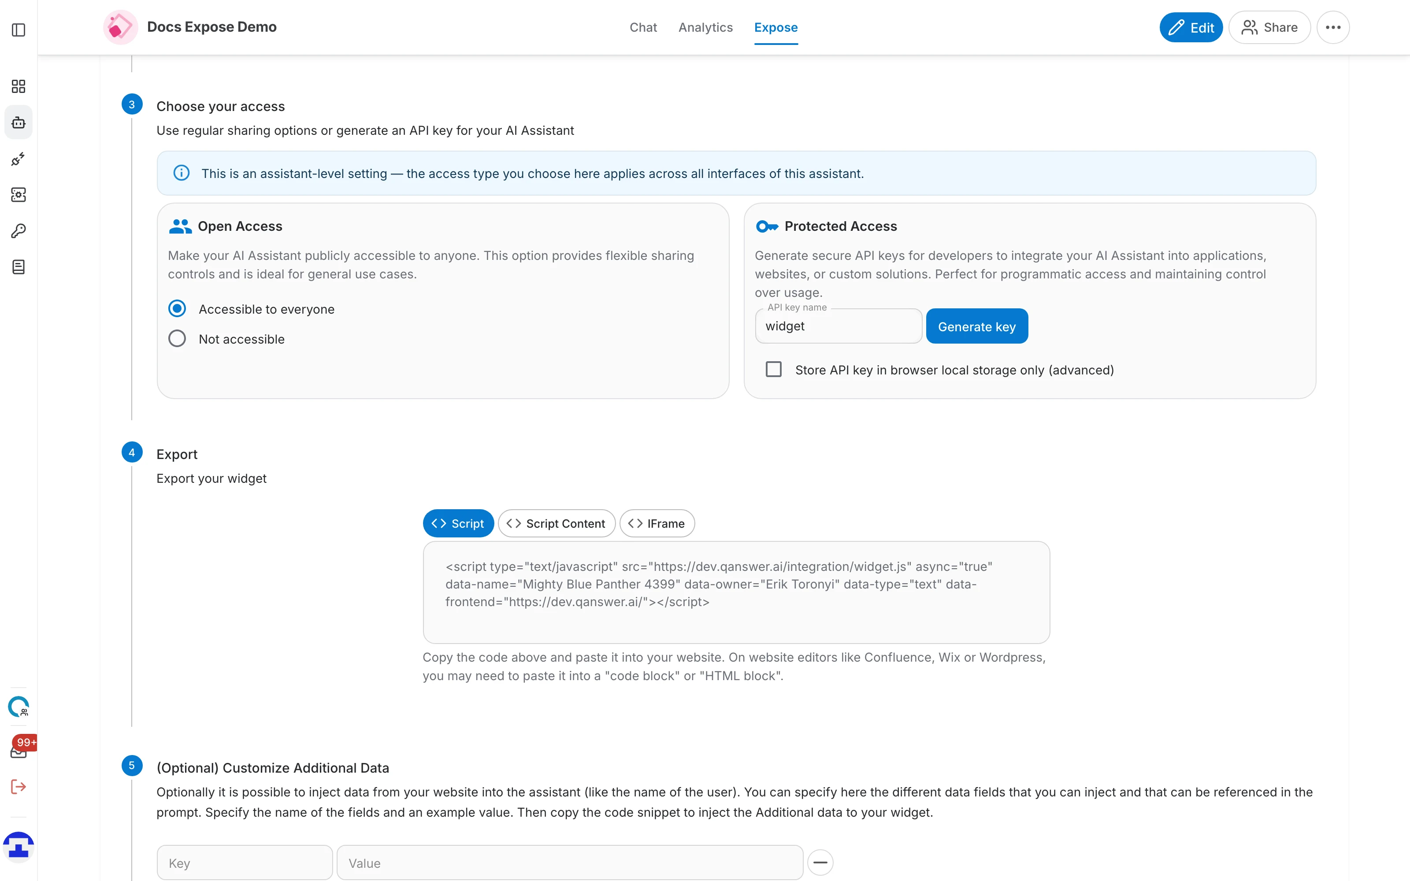The height and width of the screenshot is (881, 1410).
Task: Open the key icon in the sidebar
Action: coord(19,231)
